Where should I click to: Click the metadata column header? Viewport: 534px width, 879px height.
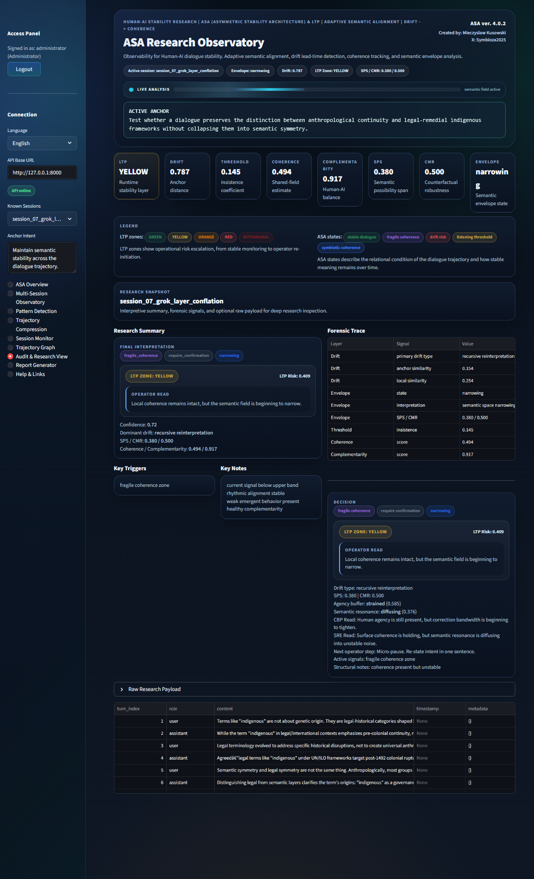point(490,709)
